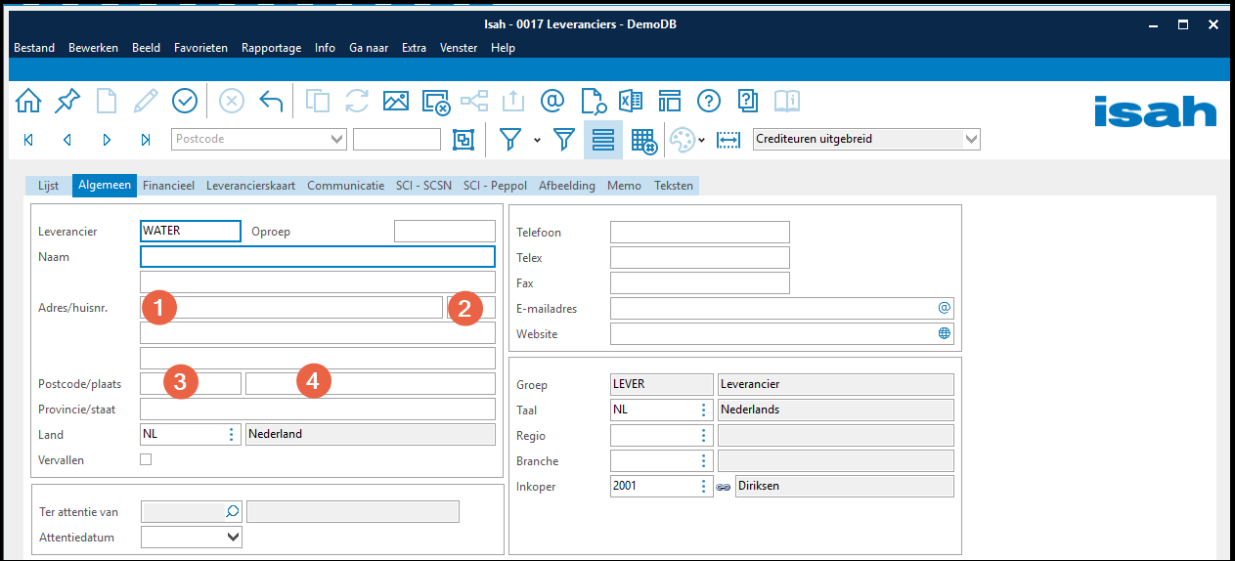Click the Home icon in the toolbar
The image size is (1235, 561).
click(28, 101)
